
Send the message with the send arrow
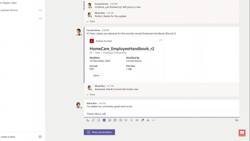237,120
